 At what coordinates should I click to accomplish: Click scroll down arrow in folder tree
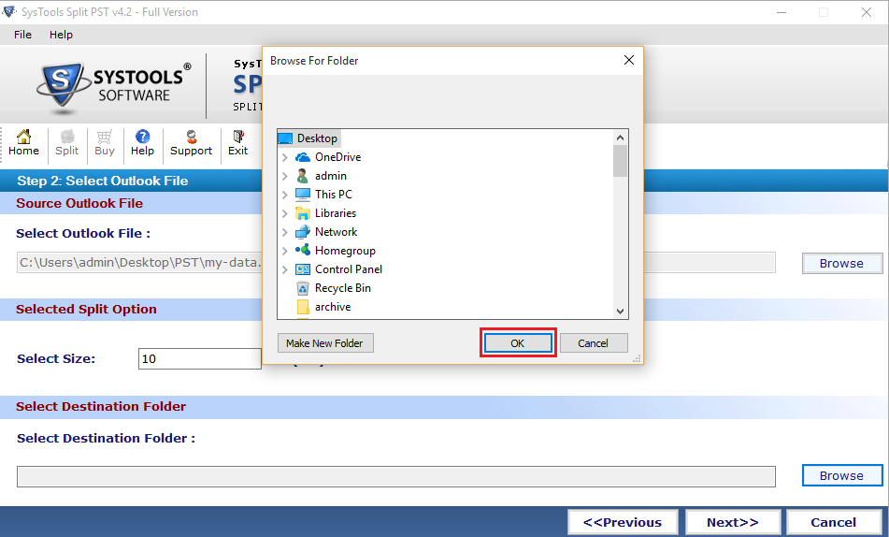pyautogui.click(x=621, y=312)
